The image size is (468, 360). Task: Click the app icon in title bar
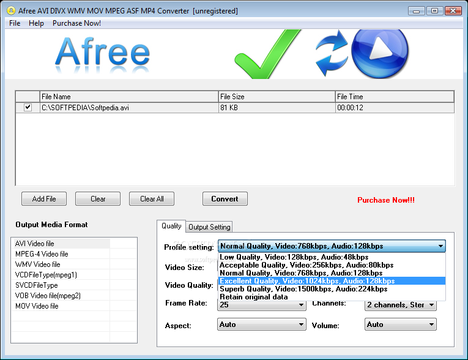(x=12, y=11)
